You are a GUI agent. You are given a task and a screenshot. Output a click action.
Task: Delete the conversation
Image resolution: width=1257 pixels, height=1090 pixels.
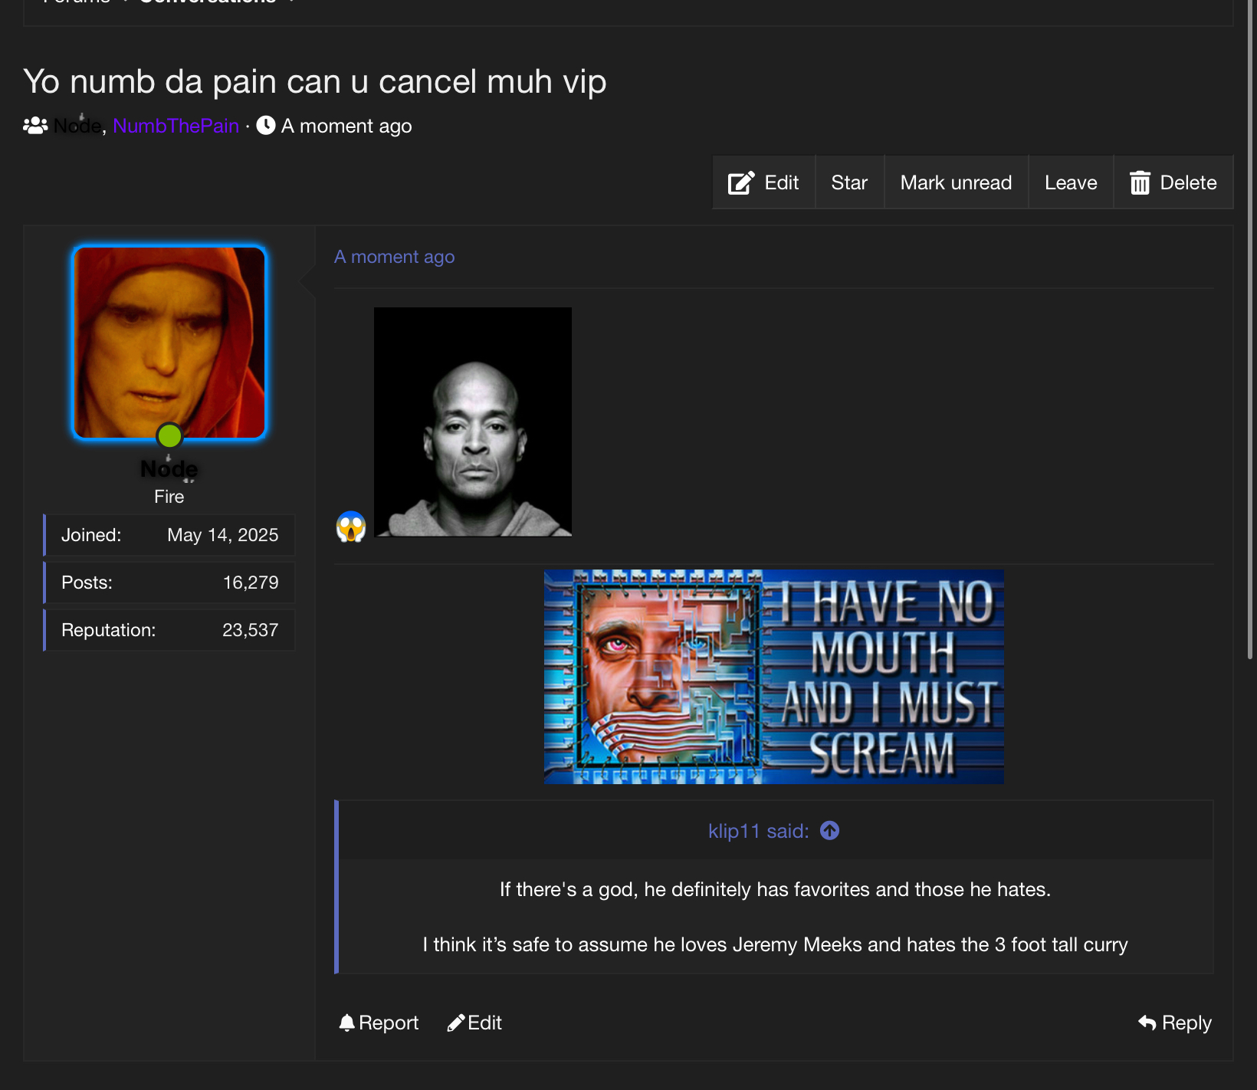(x=1173, y=182)
